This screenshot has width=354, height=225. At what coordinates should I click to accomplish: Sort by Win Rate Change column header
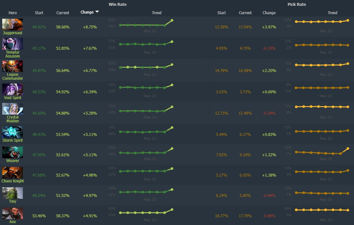pyautogui.click(x=87, y=12)
